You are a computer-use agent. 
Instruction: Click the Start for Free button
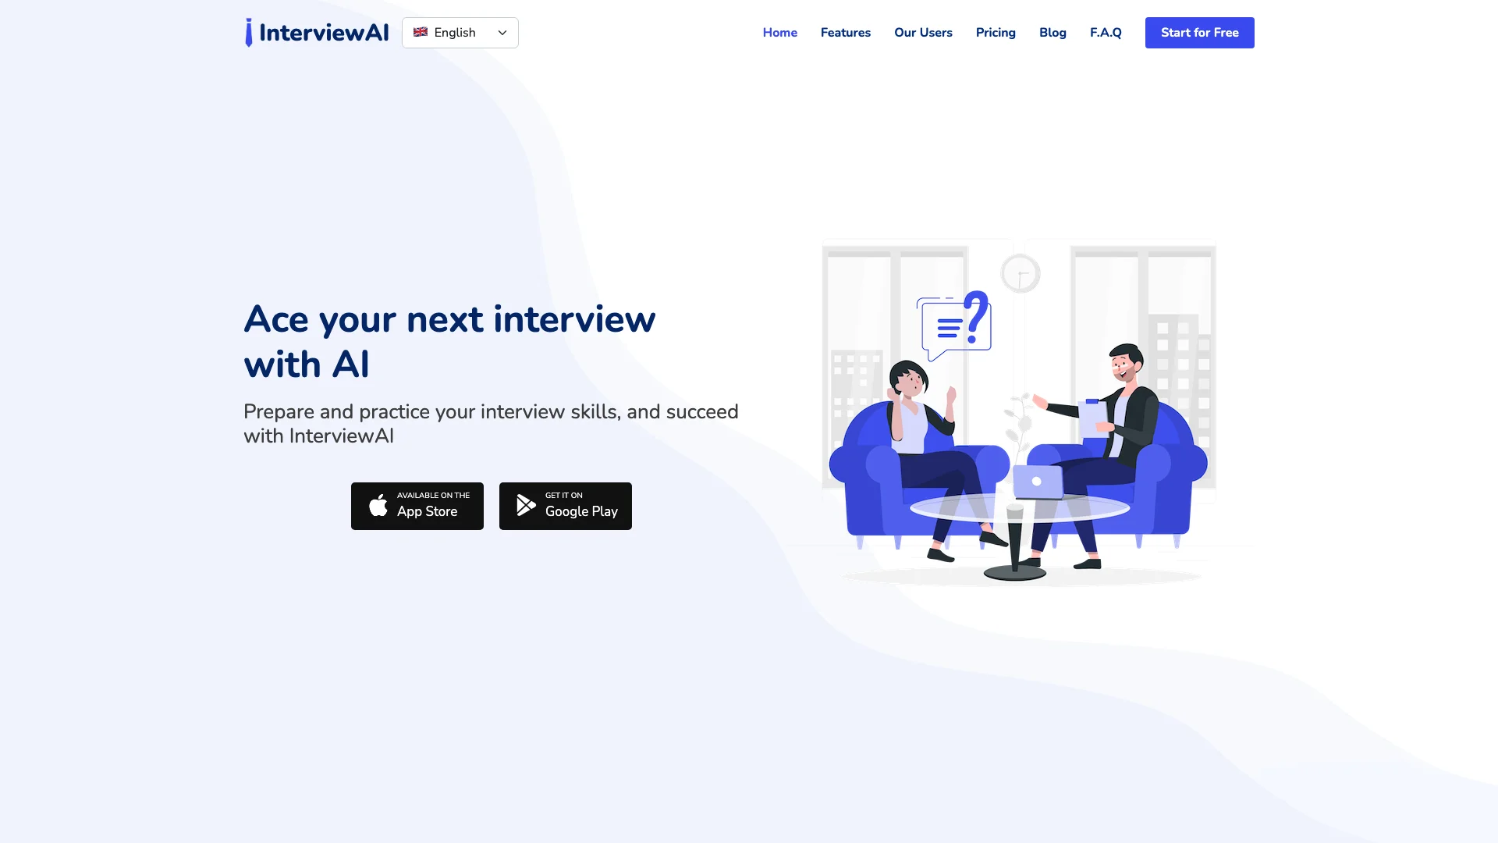(x=1200, y=33)
